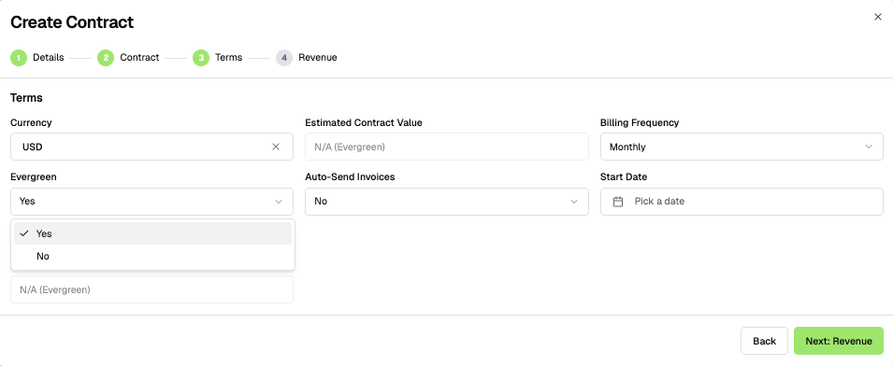Screen dimensions: 893x366
Task: Collapse the Evergreen dropdown field
Action: (151, 202)
